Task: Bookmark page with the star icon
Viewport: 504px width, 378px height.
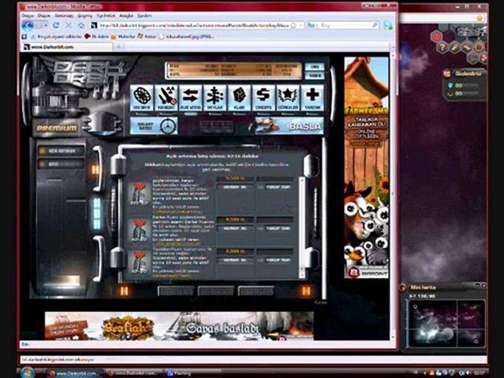Action: point(293,25)
